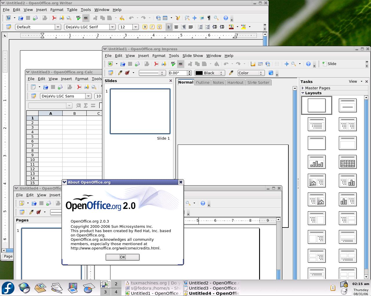Toggle Underline in Writer formatting toolbar
371x296 pixels.
[159, 27]
